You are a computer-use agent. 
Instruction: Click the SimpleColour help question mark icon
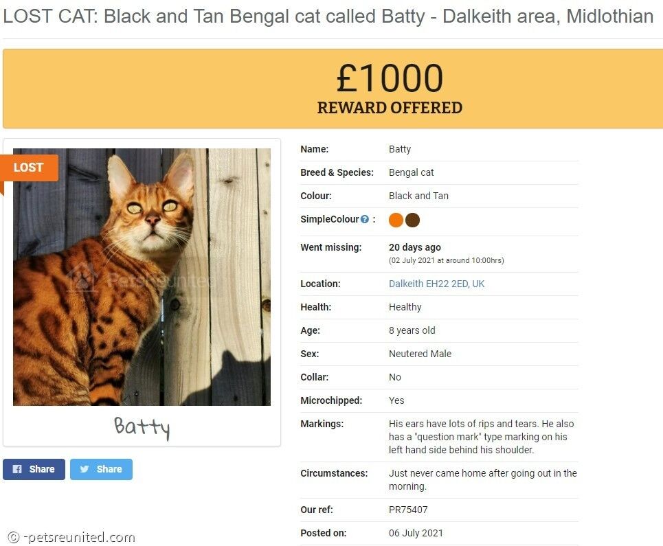tap(365, 219)
